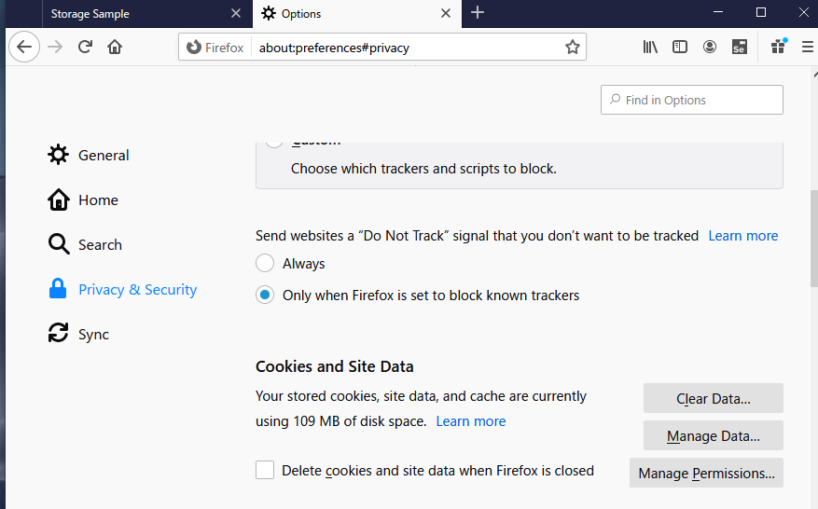Select the Always radio button

coord(266,264)
